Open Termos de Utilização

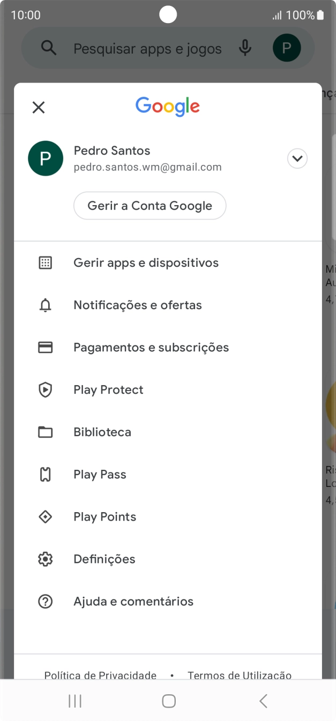click(239, 675)
